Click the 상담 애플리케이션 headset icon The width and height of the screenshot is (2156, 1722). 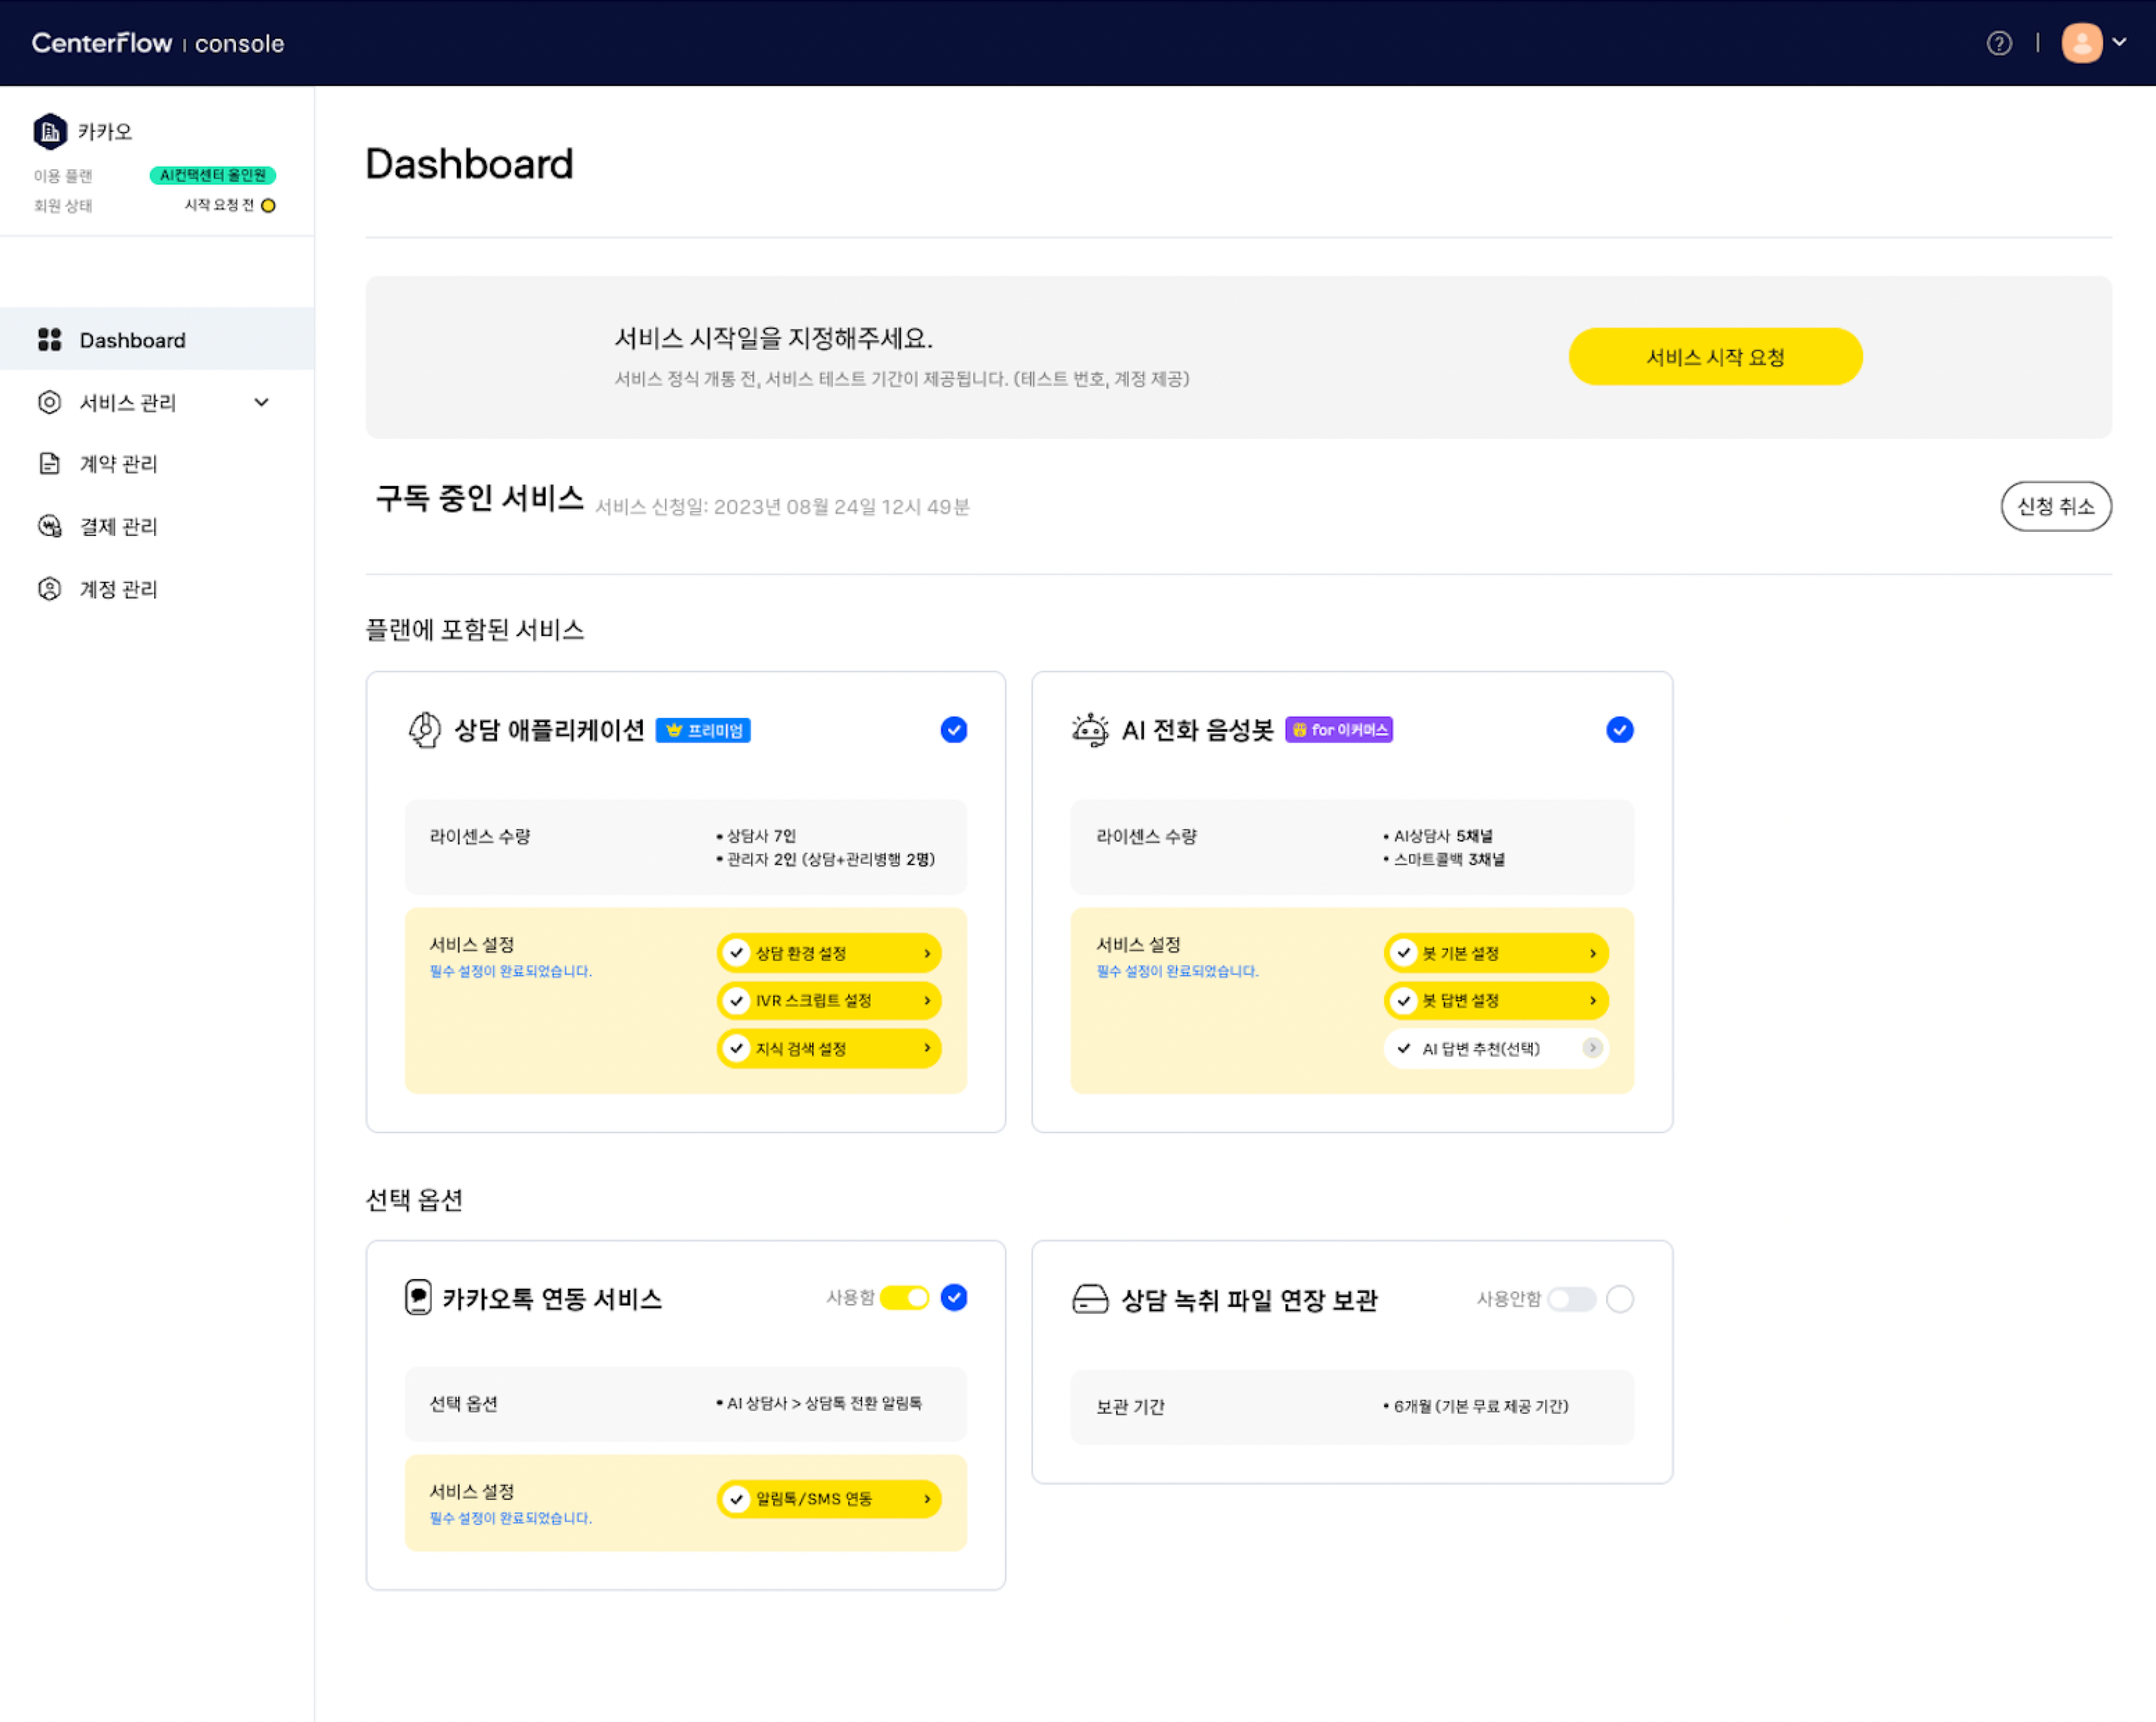pyautogui.click(x=424, y=730)
